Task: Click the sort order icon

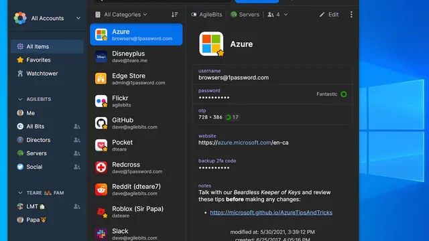Action: [174, 15]
